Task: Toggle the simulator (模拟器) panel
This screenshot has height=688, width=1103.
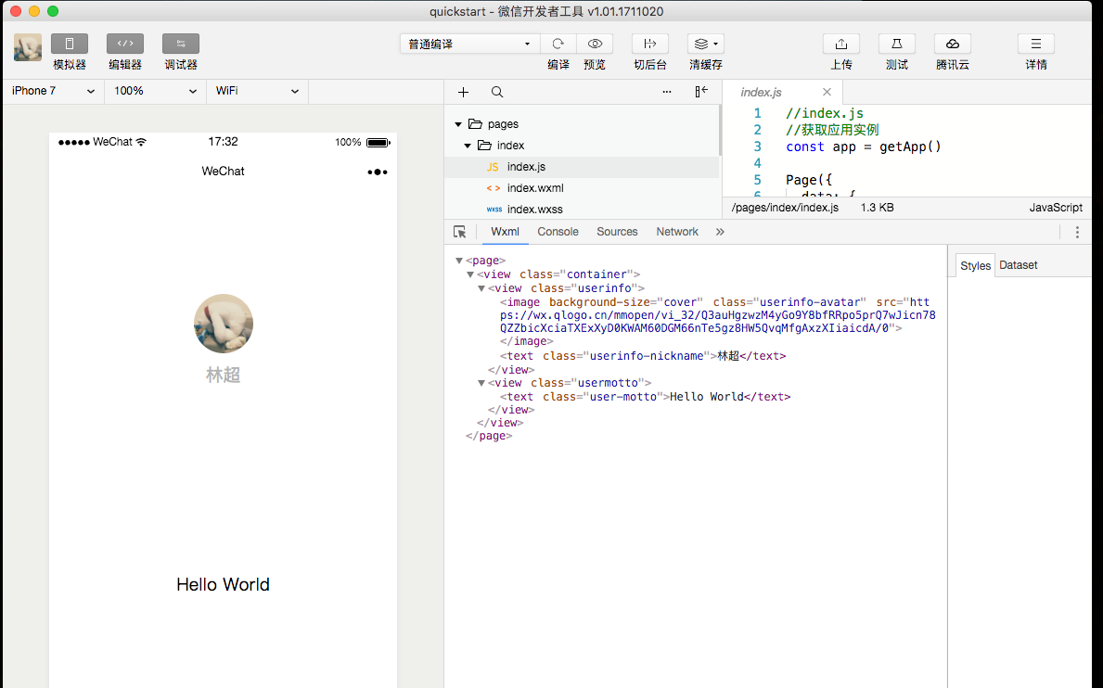Action: [70, 44]
